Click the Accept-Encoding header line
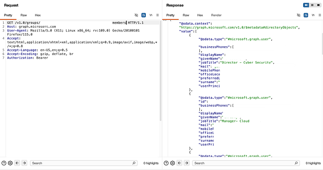This screenshot has width=323, height=170. click(40, 54)
